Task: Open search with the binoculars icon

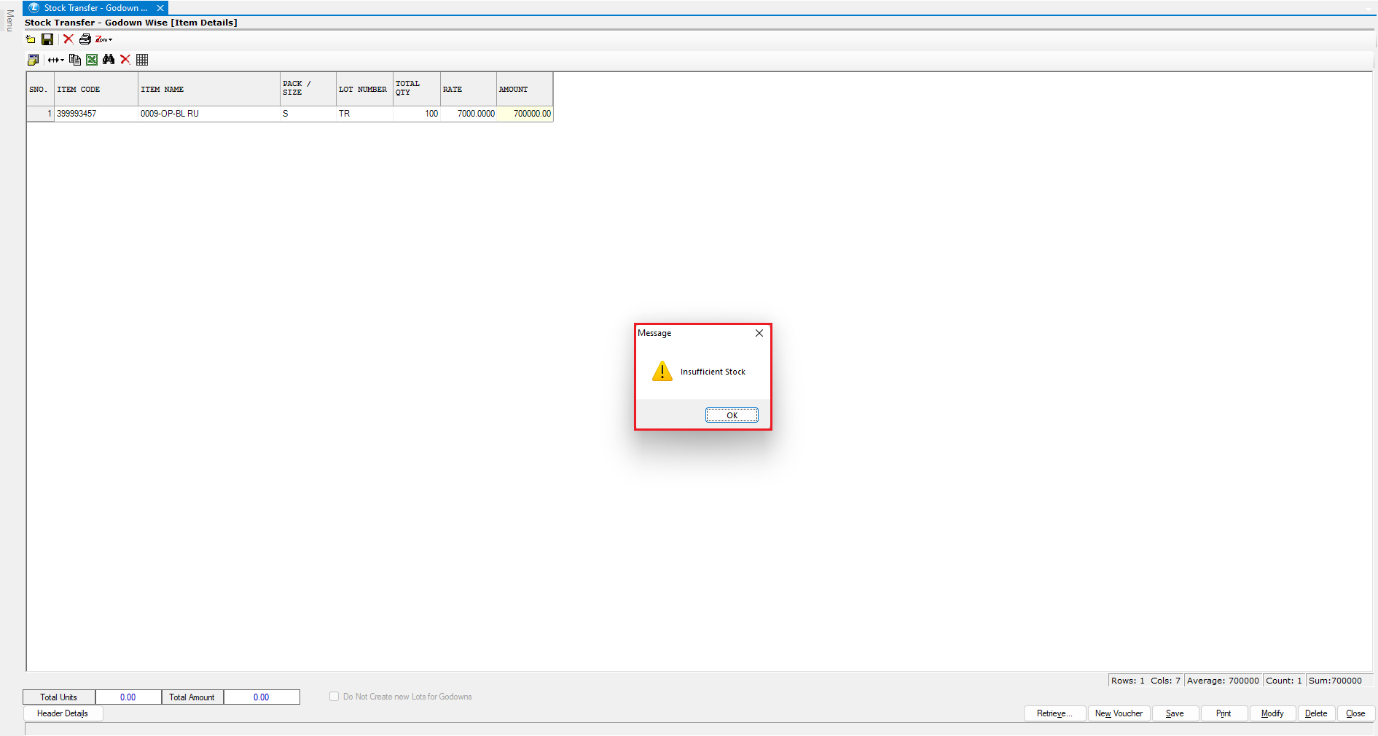Action: [x=109, y=60]
